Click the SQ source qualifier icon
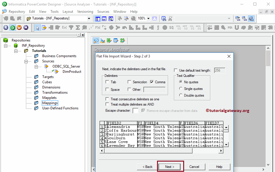The image size is (275, 172). [172, 28]
